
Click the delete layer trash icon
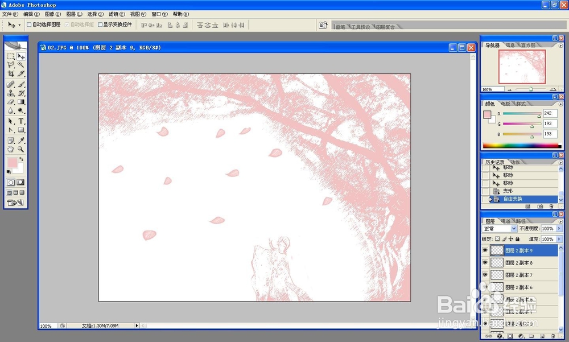553,336
